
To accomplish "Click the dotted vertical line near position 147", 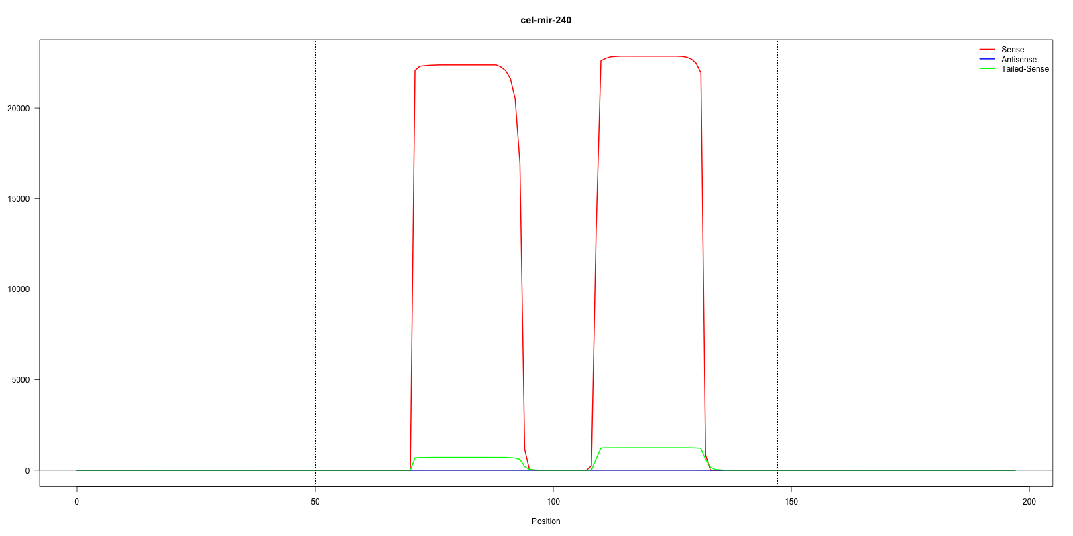I will pos(777,268).
